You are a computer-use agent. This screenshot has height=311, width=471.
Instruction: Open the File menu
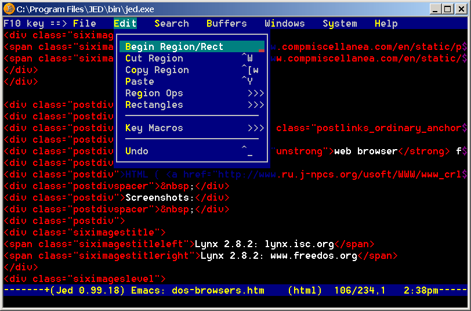85,24
